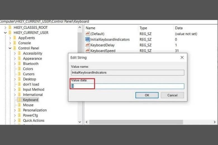Collapse the Control Panel tree node

click(10, 48)
